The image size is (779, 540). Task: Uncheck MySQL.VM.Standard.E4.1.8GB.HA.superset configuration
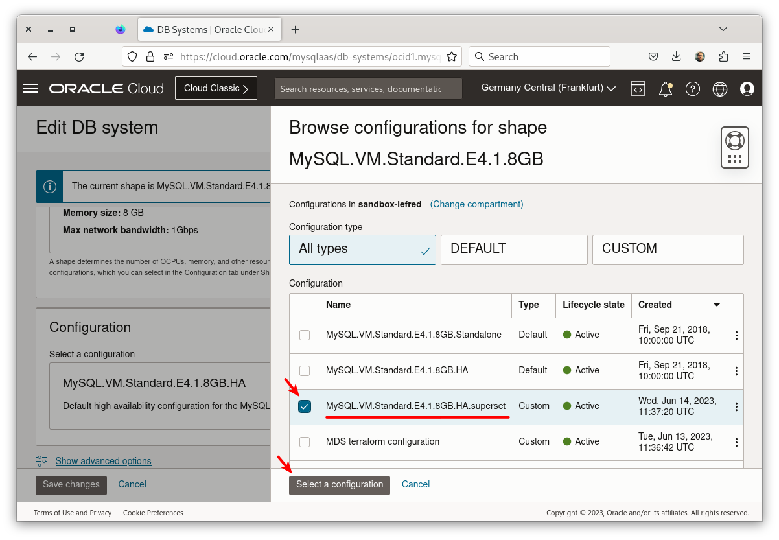[305, 406]
